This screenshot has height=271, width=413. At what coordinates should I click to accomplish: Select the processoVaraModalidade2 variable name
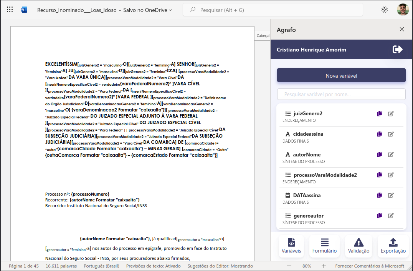(325, 175)
